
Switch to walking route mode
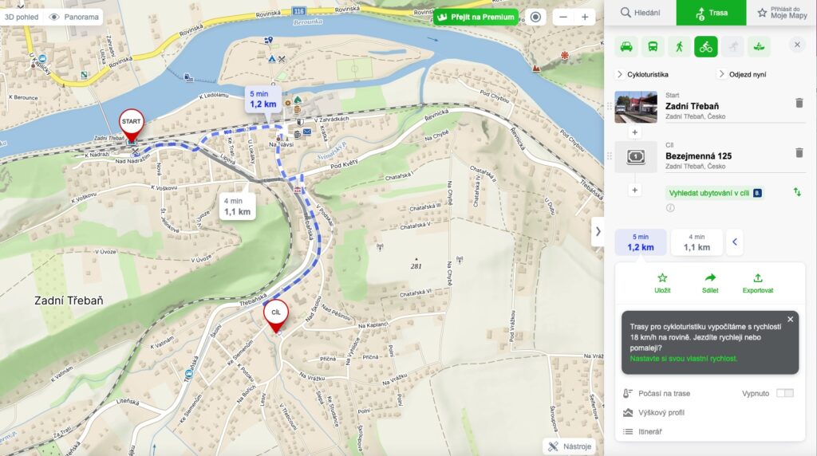pyautogui.click(x=679, y=46)
